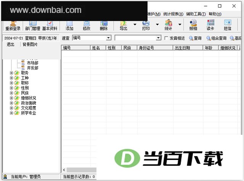Click the 查询 search button

(195, 38)
